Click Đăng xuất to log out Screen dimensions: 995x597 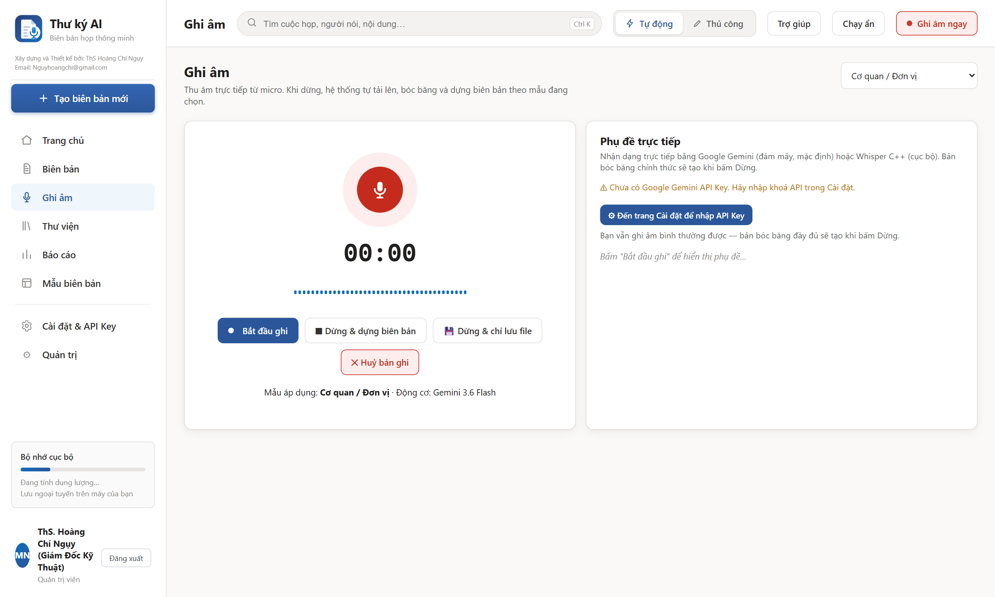126,558
